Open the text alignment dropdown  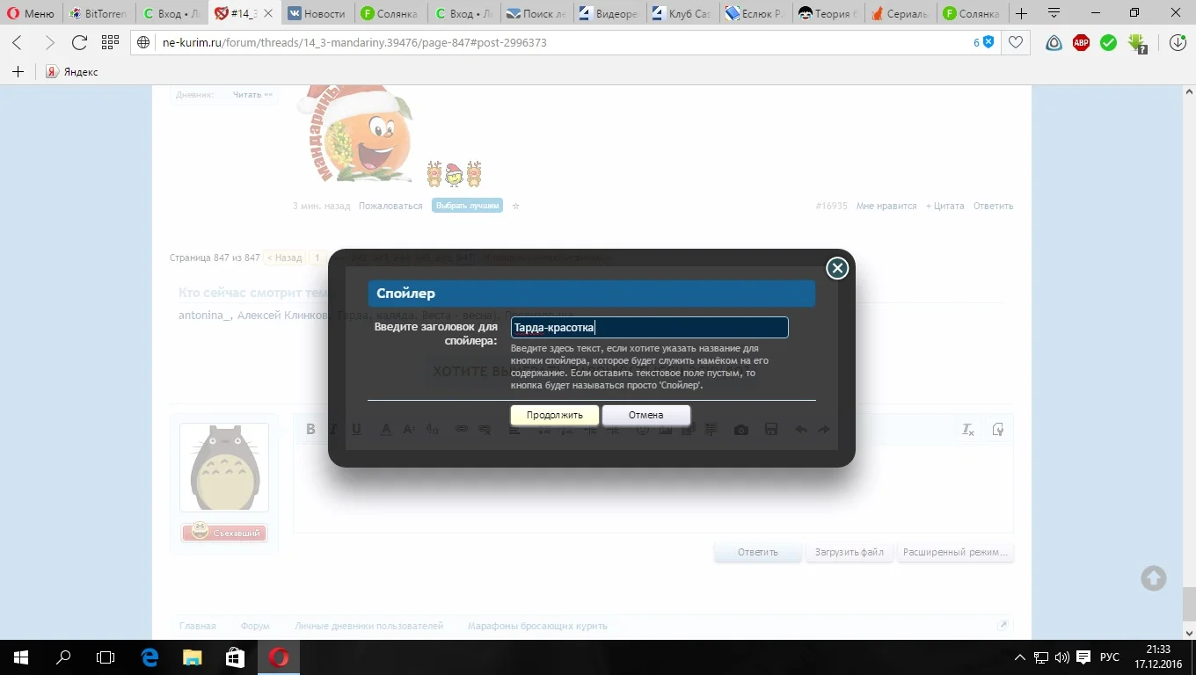(x=514, y=429)
